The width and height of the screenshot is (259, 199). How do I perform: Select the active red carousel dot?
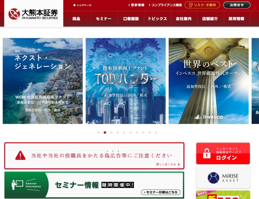tap(105, 132)
